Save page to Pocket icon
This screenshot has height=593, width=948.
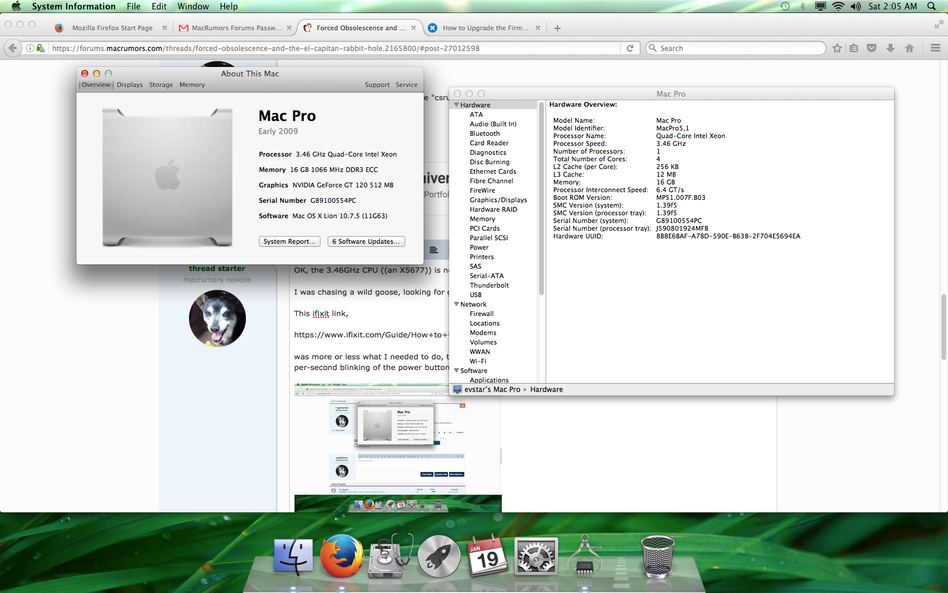click(872, 48)
